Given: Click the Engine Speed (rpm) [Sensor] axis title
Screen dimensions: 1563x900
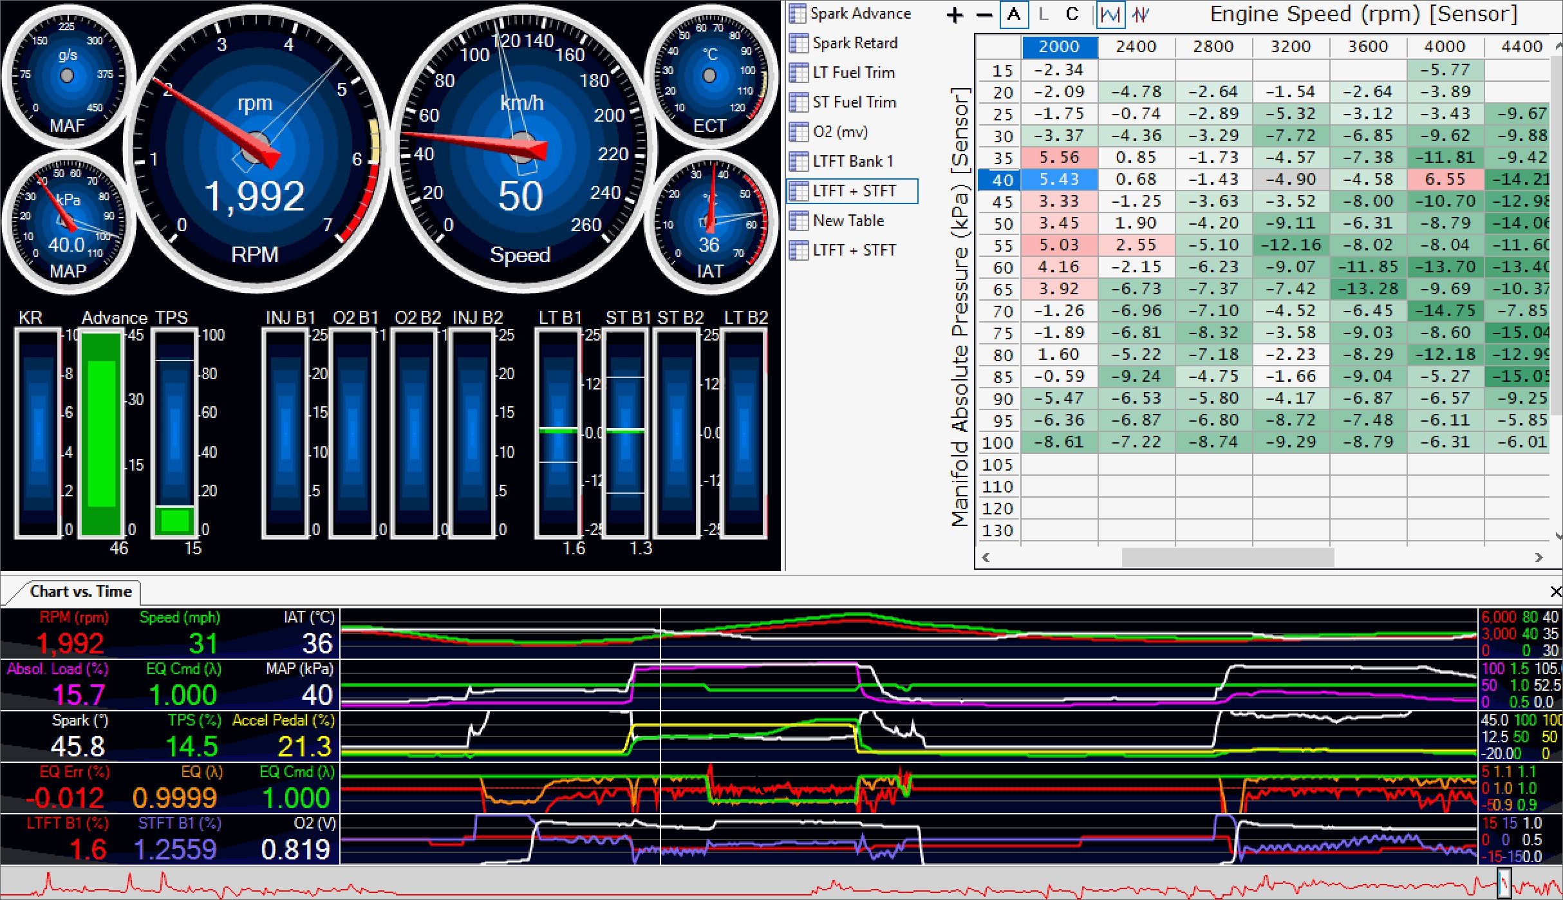Looking at the screenshot, I should (x=1363, y=14).
